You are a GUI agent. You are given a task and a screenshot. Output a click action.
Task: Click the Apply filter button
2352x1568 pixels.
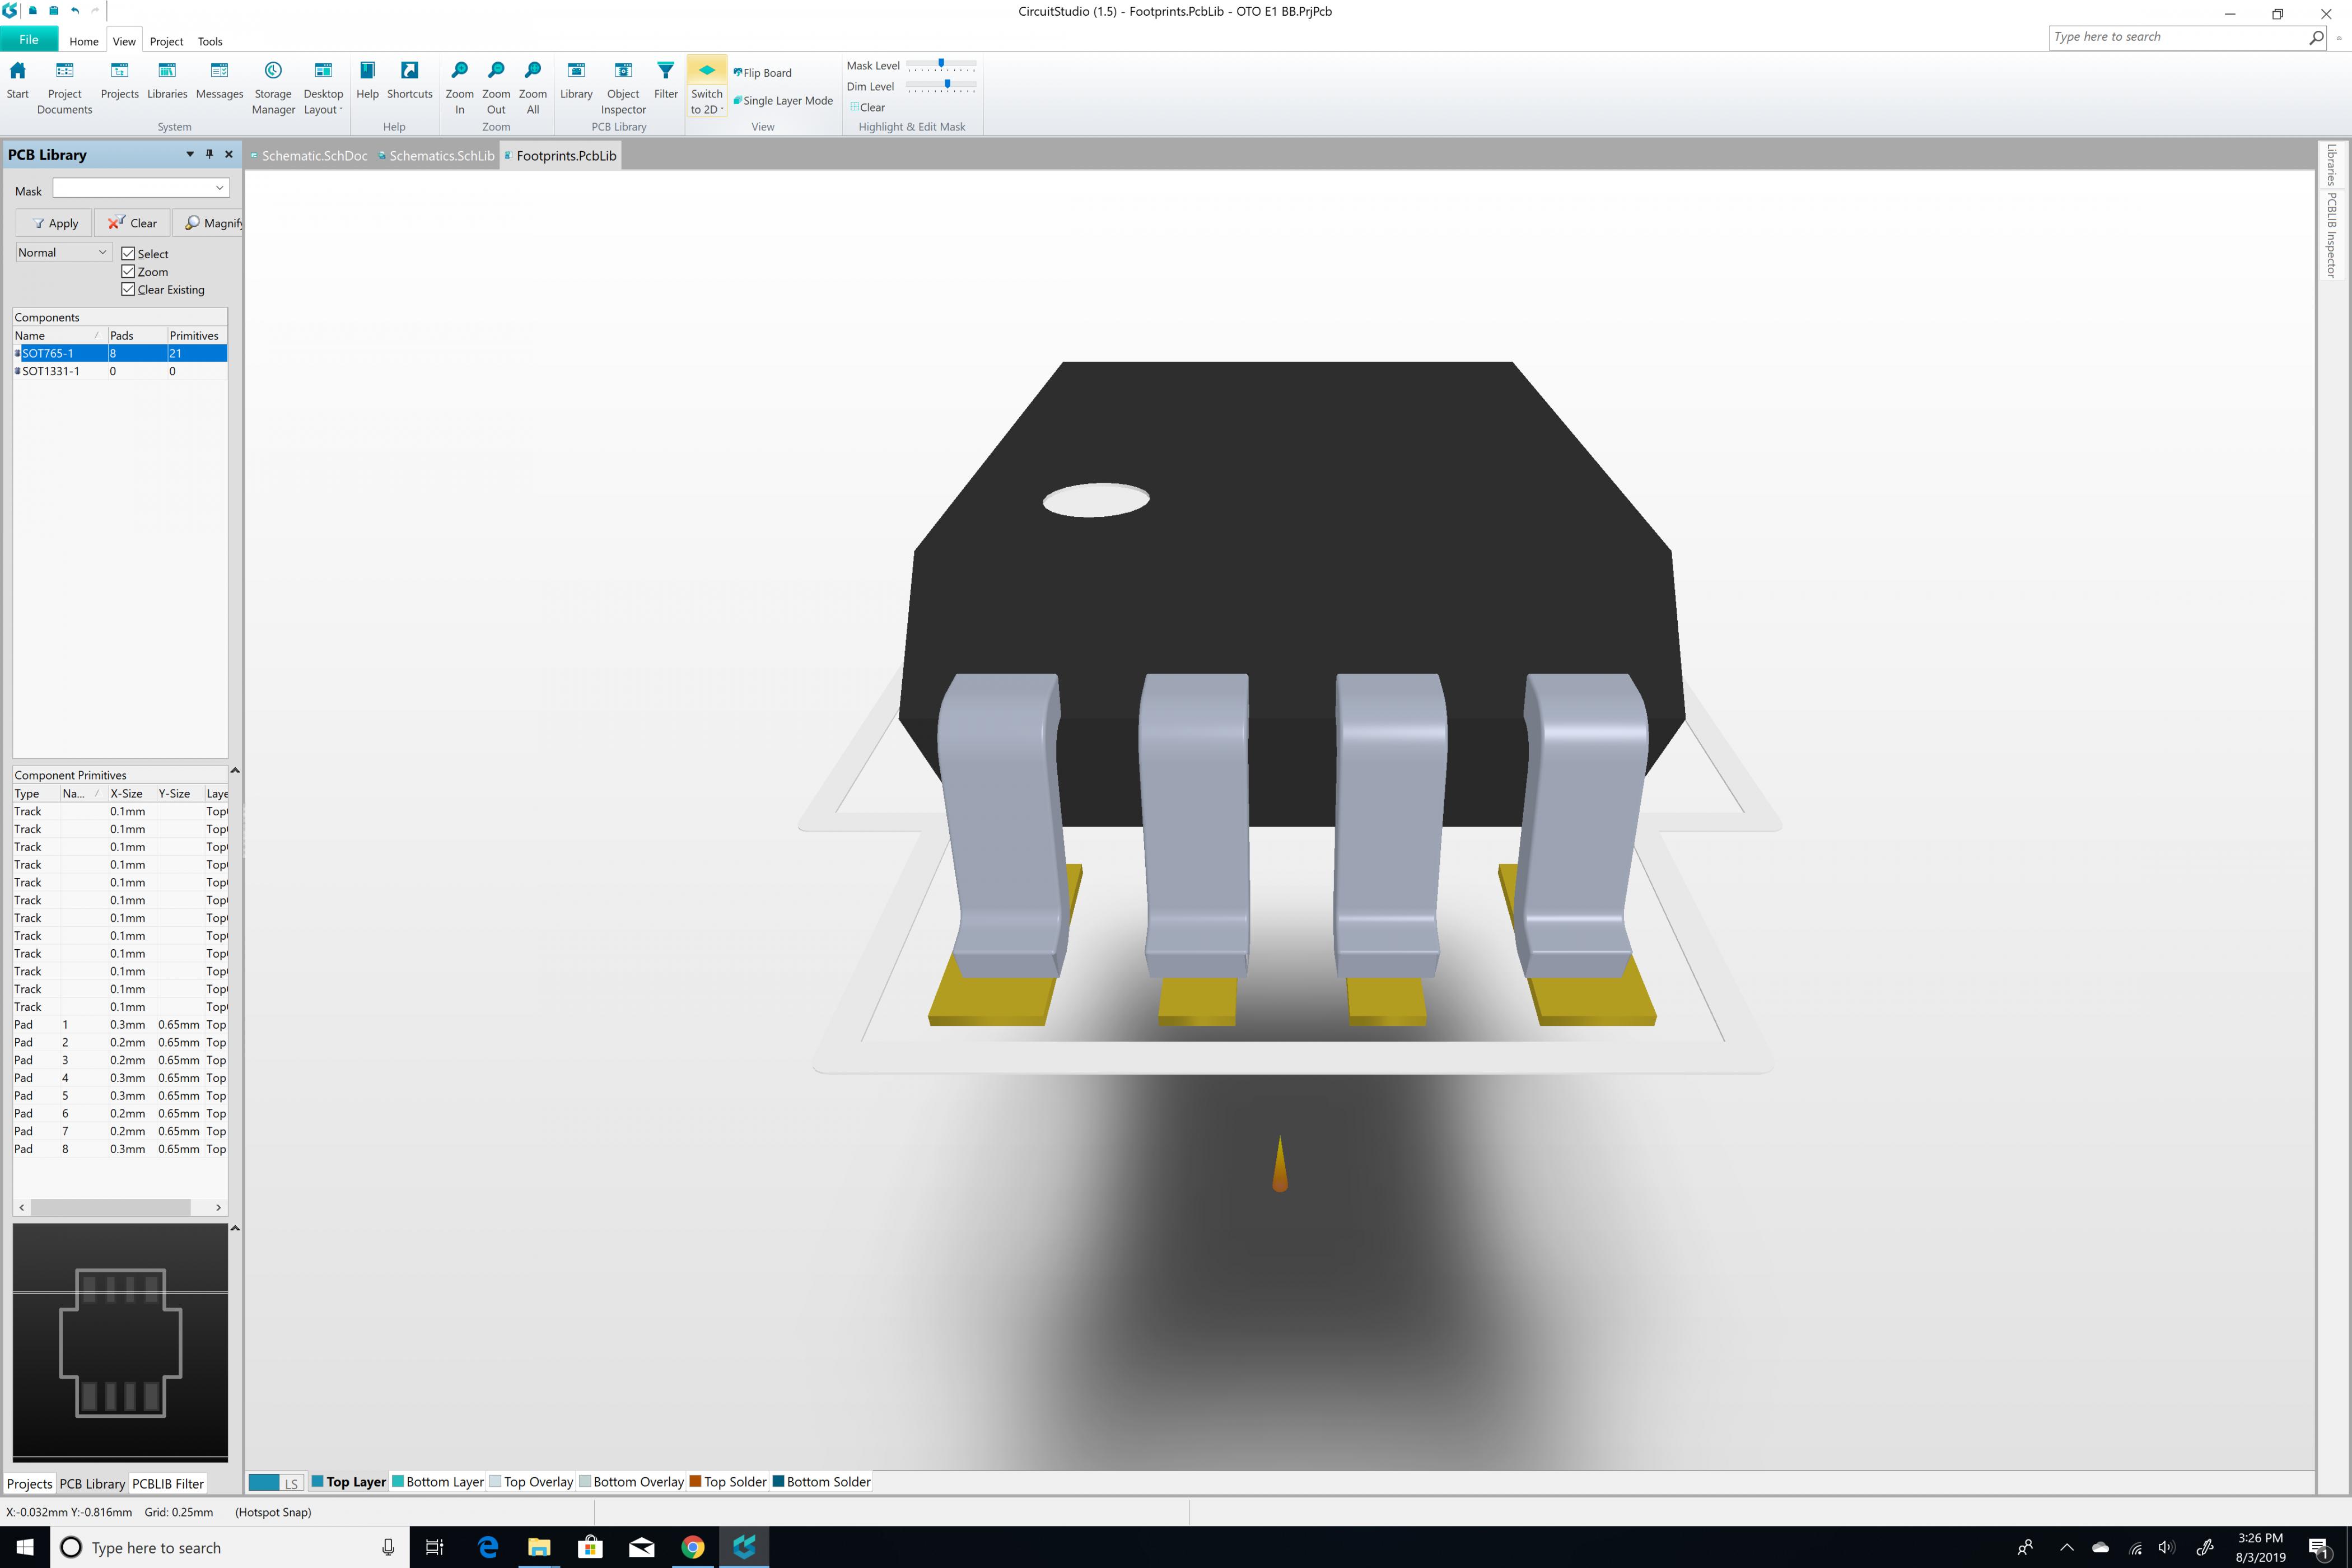pyautogui.click(x=54, y=223)
